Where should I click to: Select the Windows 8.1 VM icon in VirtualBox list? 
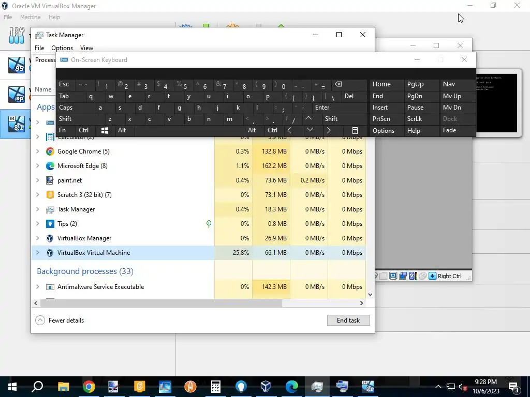click(17, 124)
